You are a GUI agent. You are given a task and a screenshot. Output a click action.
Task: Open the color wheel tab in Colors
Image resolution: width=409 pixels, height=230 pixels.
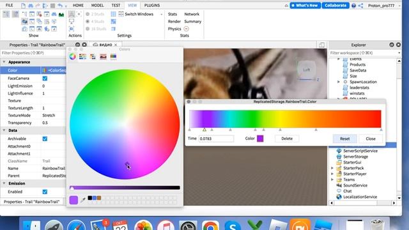pos(72,56)
